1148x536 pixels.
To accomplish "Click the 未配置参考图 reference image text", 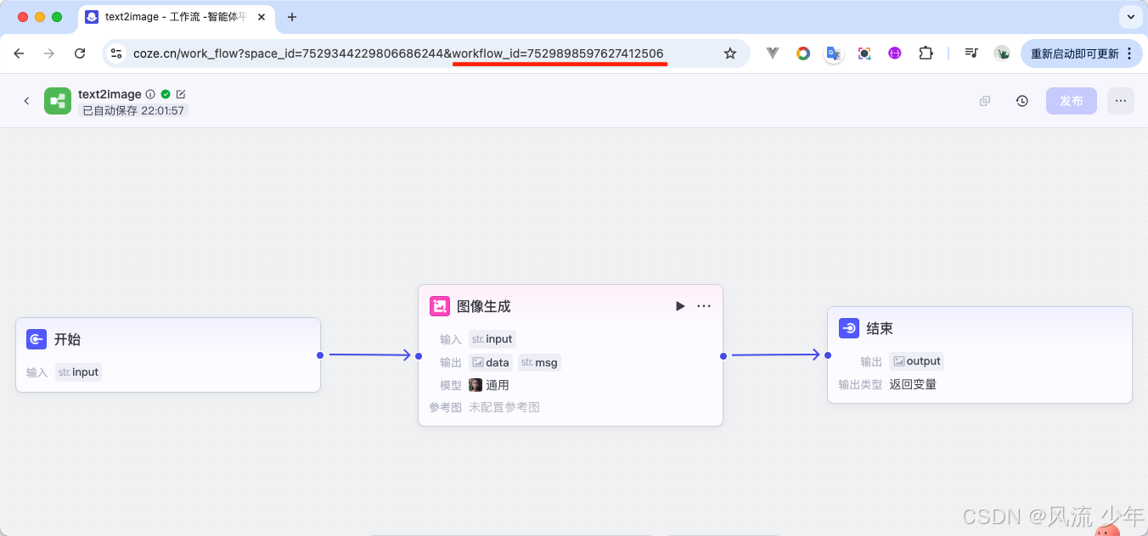I will tap(504, 407).
